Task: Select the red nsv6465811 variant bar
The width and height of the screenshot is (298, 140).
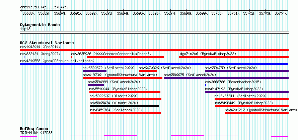Action: click(x=252, y=99)
